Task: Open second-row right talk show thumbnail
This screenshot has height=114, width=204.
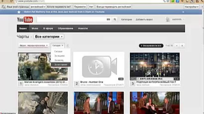Action: tap(155, 103)
